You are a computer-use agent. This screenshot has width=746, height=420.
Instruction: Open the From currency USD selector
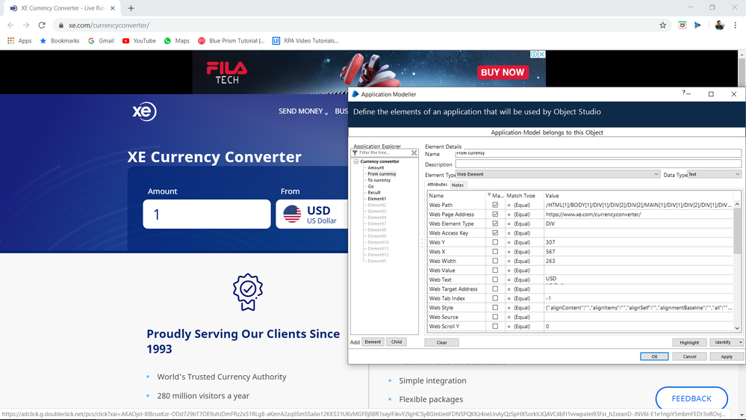click(312, 214)
